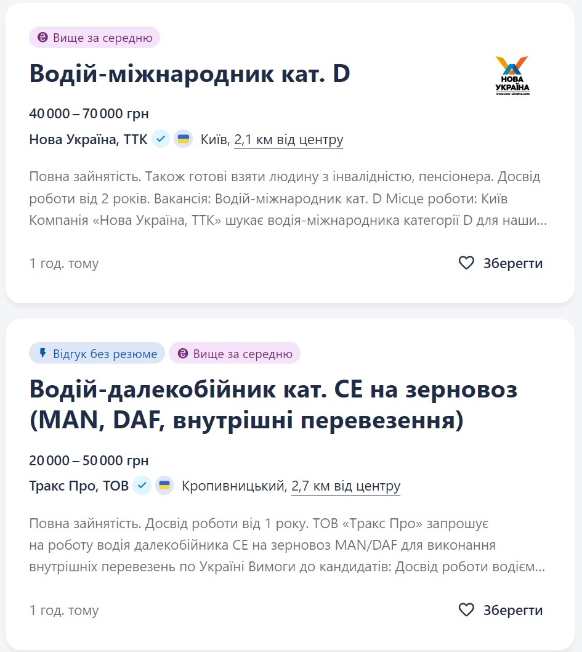582x652 pixels.
Task: Click the description text of the Тракс Про vacancy
Action: [x=287, y=545]
